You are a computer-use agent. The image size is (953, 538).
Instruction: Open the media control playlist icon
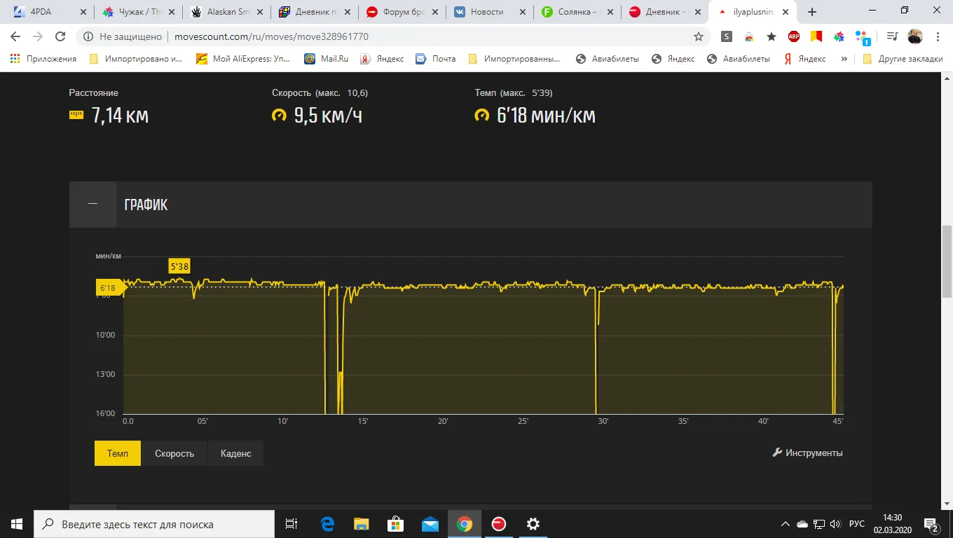(x=892, y=36)
